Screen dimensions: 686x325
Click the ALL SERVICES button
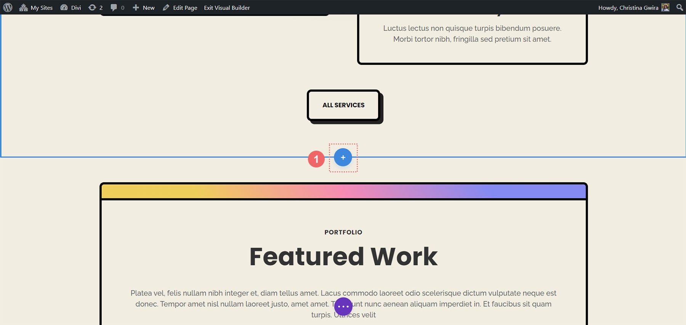coord(343,105)
